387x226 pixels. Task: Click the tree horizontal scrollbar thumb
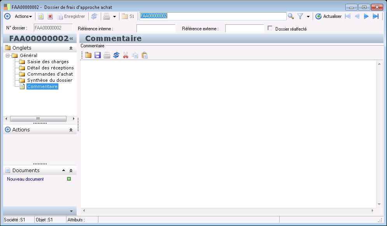tap(38, 119)
